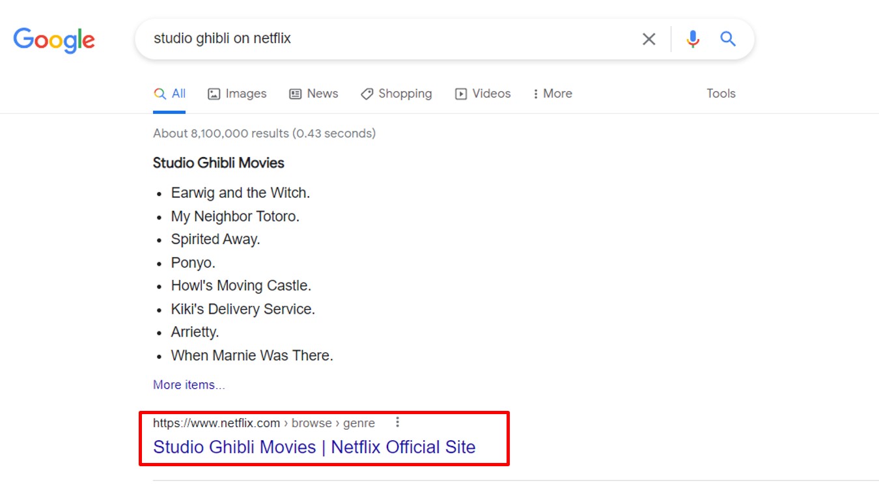Open the Studio Ghibli Movies Netflix link

coord(314,447)
